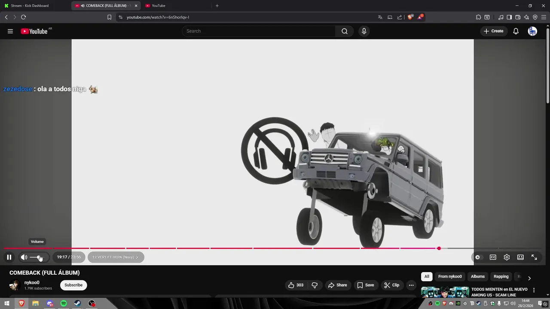The height and width of the screenshot is (309, 550).
Task: Open Brave Rewards triangle icon
Action: point(420,17)
